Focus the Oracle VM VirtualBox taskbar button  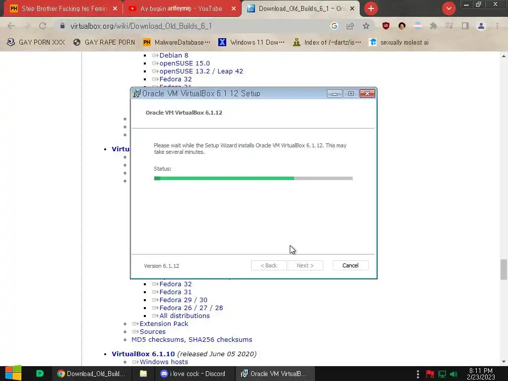(x=274, y=374)
